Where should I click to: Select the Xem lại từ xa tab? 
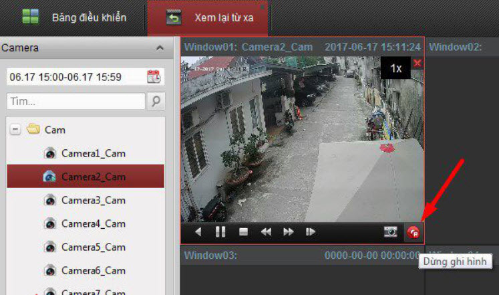208,18
